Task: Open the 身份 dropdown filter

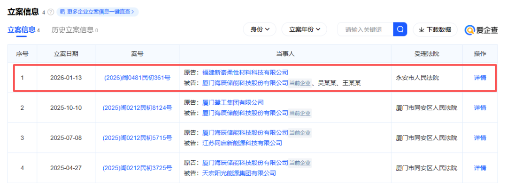Action: pyautogui.click(x=260, y=29)
